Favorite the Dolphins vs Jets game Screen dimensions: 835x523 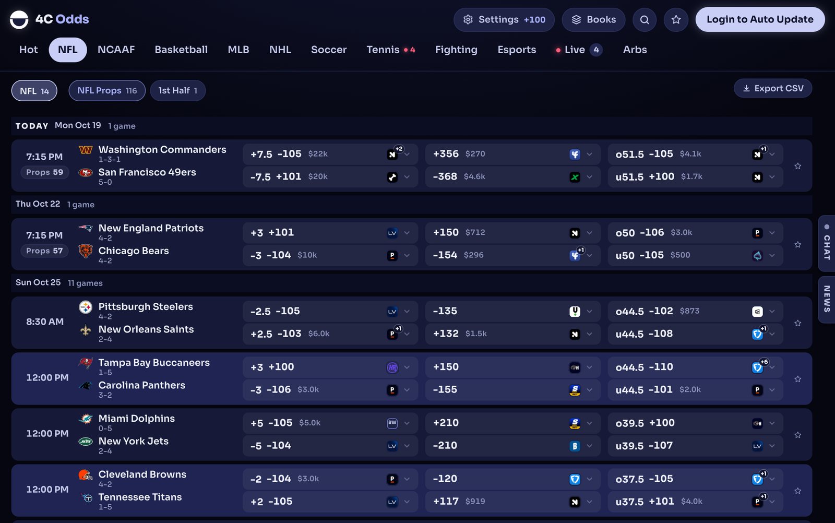[797, 435]
